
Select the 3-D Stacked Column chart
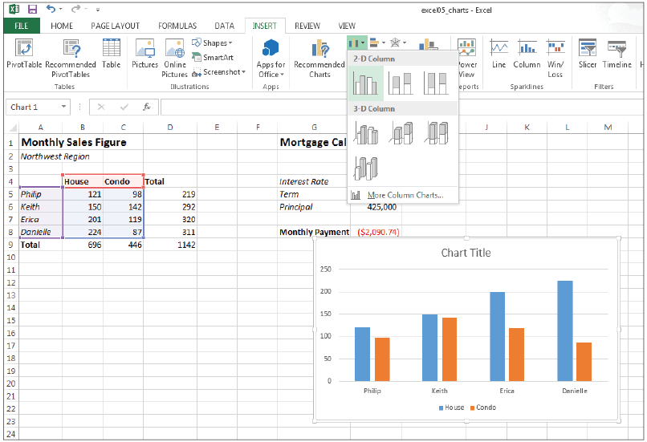401,132
